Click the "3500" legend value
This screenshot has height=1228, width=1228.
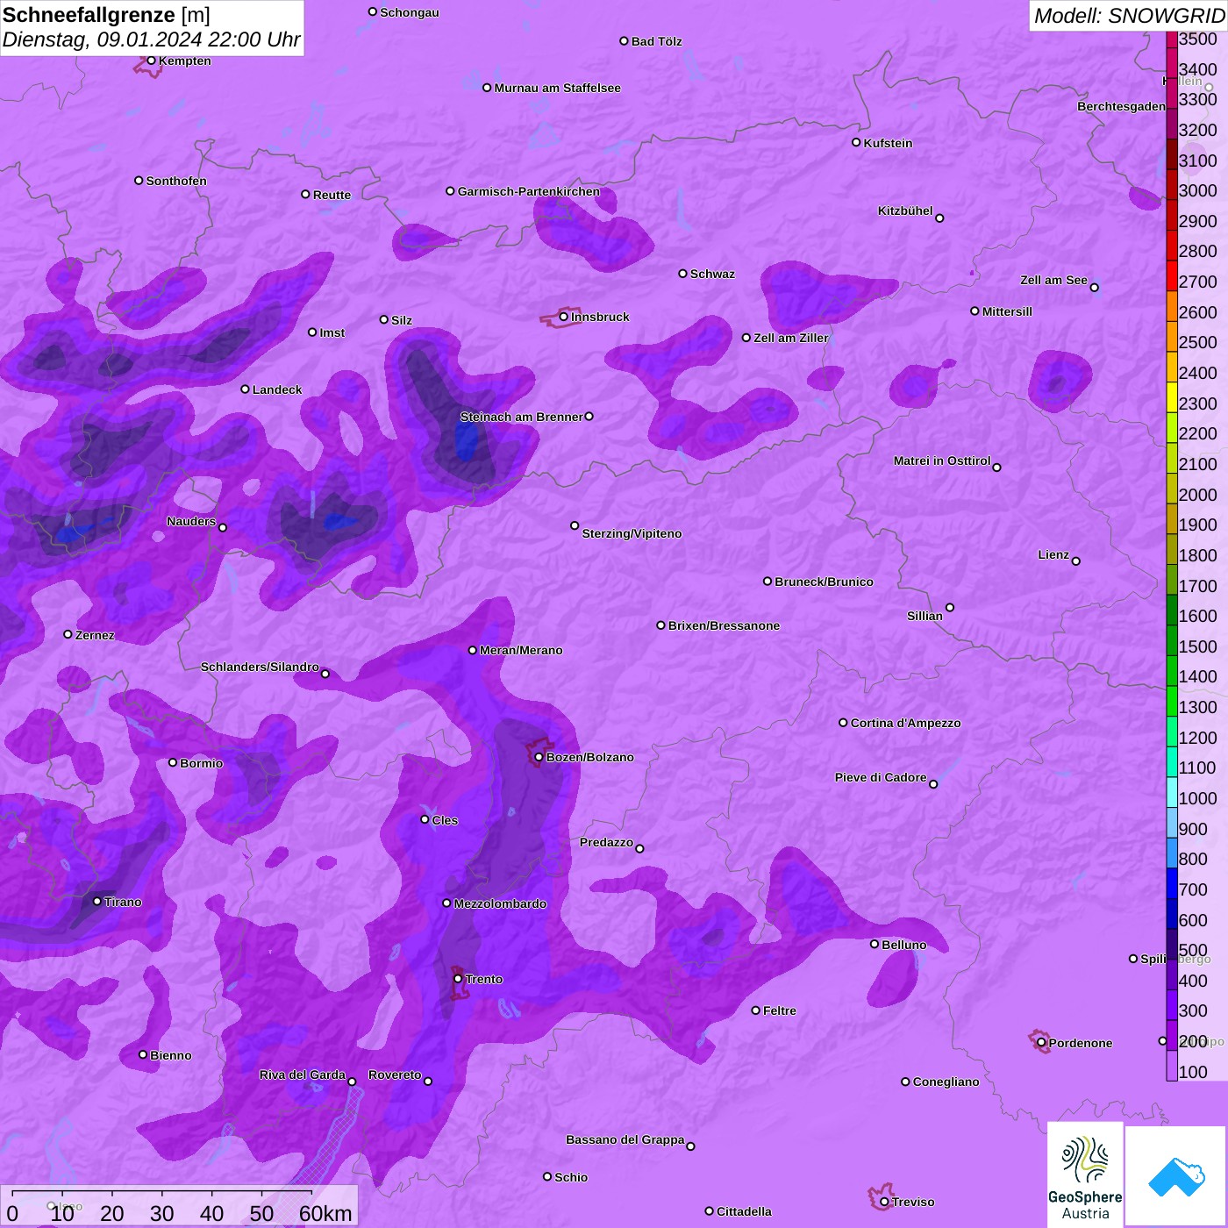point(1198,39)
